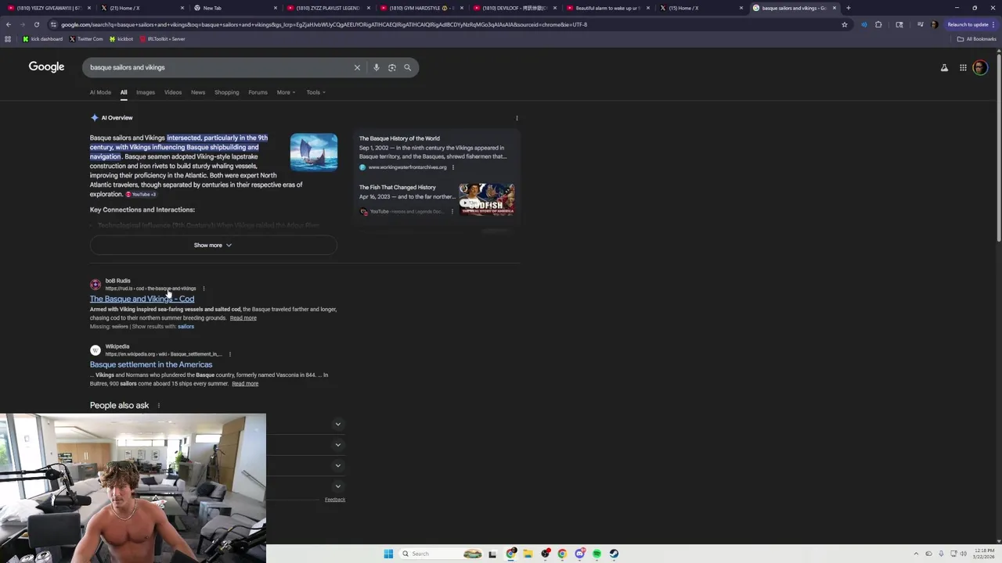Viewport: 1002px width, 563px height.
Task: Open the Tools dropdown
Action: [315, 92]
